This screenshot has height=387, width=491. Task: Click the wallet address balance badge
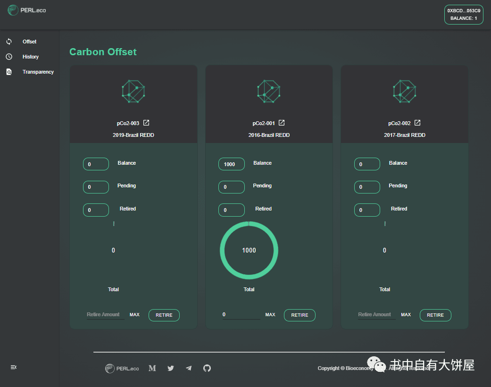(464, 14)
